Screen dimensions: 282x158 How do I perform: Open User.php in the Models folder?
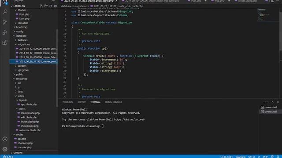[x=24, y=18]
